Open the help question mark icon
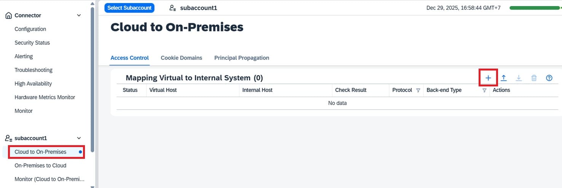562x188 pixels. (549, 78)
